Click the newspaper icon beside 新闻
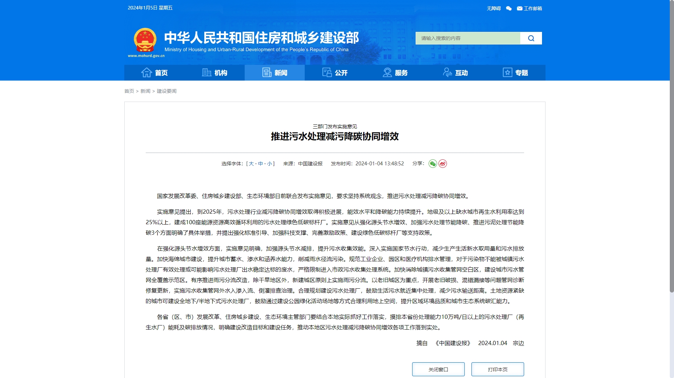 click(267, 73)
